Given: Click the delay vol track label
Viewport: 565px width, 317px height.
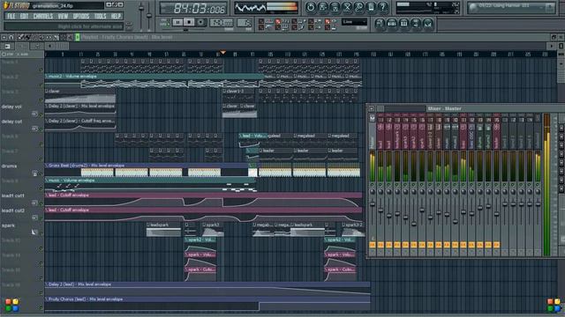Looking at the screenshot, I should tap(11, 107).
